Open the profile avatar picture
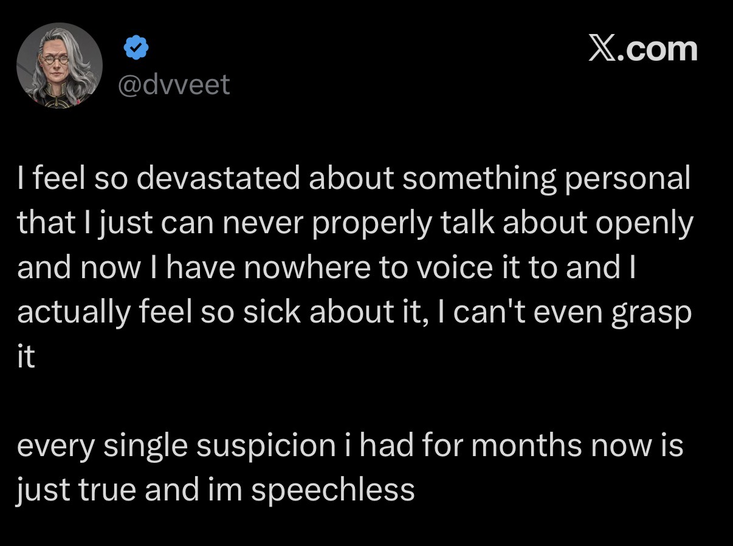The image size is (733, 546). pyautogui.click(x=60, y=66)
